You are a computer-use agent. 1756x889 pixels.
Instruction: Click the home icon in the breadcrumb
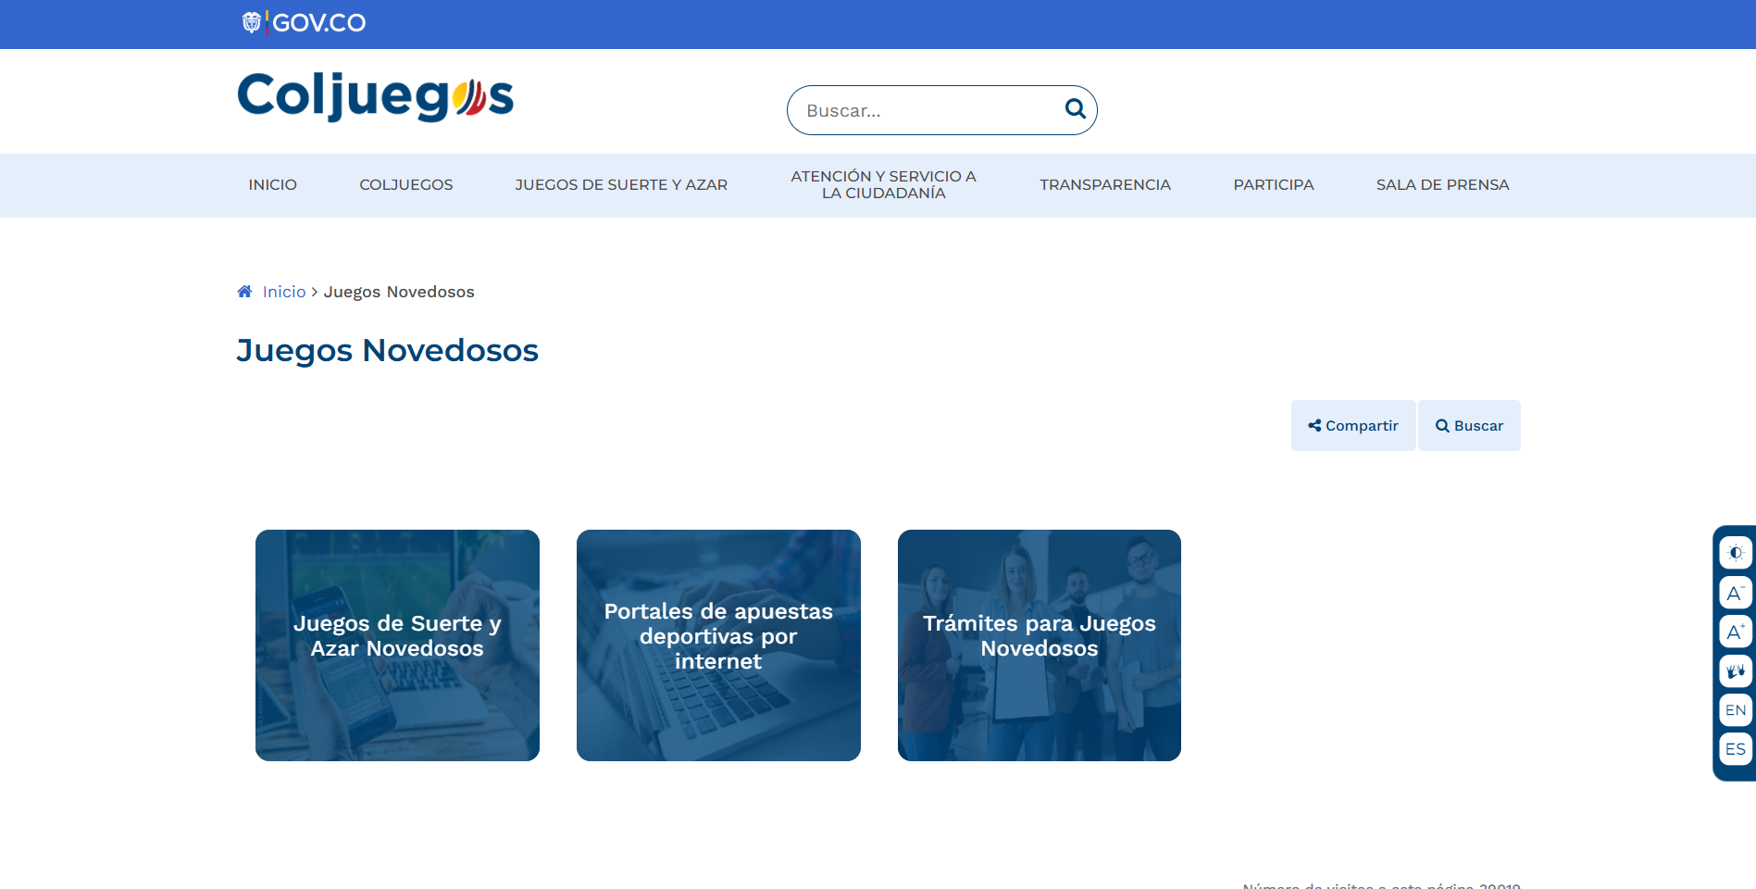244,292
